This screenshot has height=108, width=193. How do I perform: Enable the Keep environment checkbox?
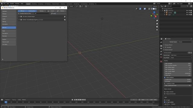[165, 94]
